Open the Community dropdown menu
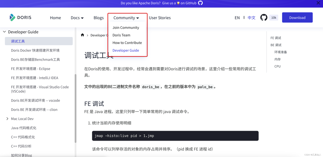 coord(126,18)
